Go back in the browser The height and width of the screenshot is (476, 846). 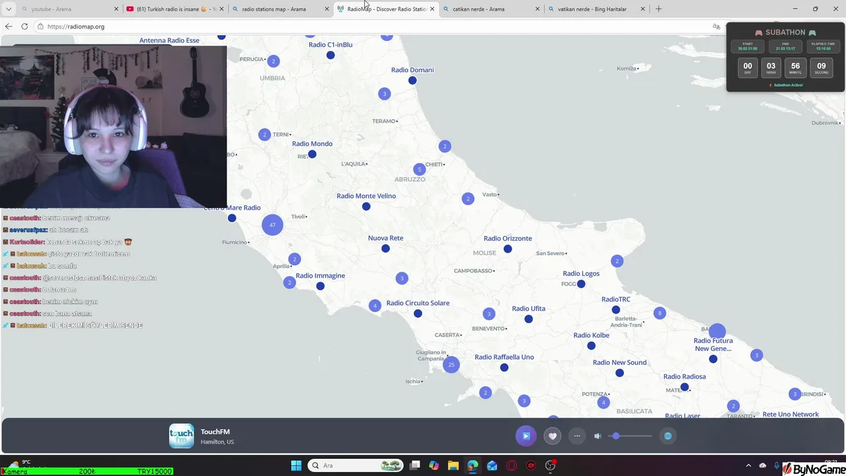point(9,26)
